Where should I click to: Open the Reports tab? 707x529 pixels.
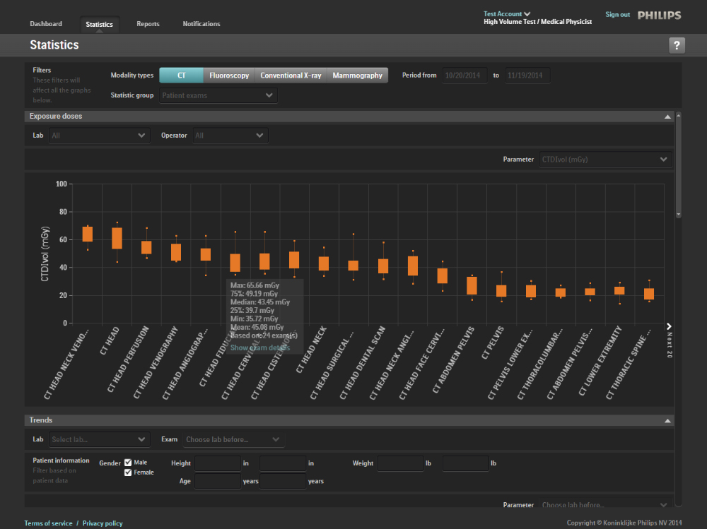[x=148, y=24]
